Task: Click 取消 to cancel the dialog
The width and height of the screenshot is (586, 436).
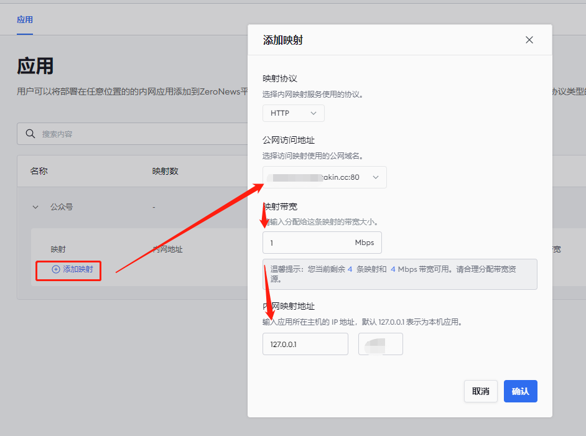Action: coord(480,391)
